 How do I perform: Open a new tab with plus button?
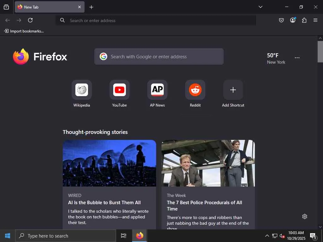(x=91, y=7)
